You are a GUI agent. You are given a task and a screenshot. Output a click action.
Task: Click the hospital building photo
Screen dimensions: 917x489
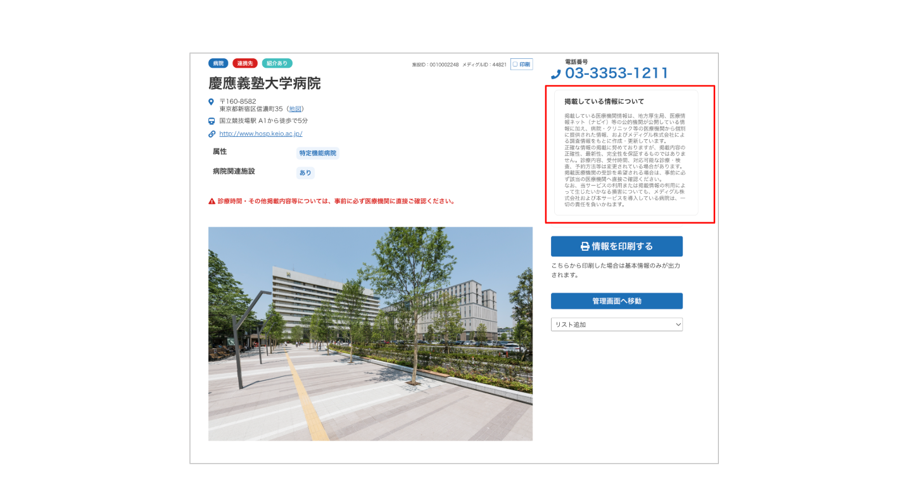coord(370,334)
